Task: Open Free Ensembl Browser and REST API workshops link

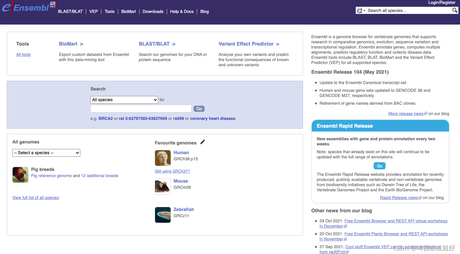Action: click(396, 221)
